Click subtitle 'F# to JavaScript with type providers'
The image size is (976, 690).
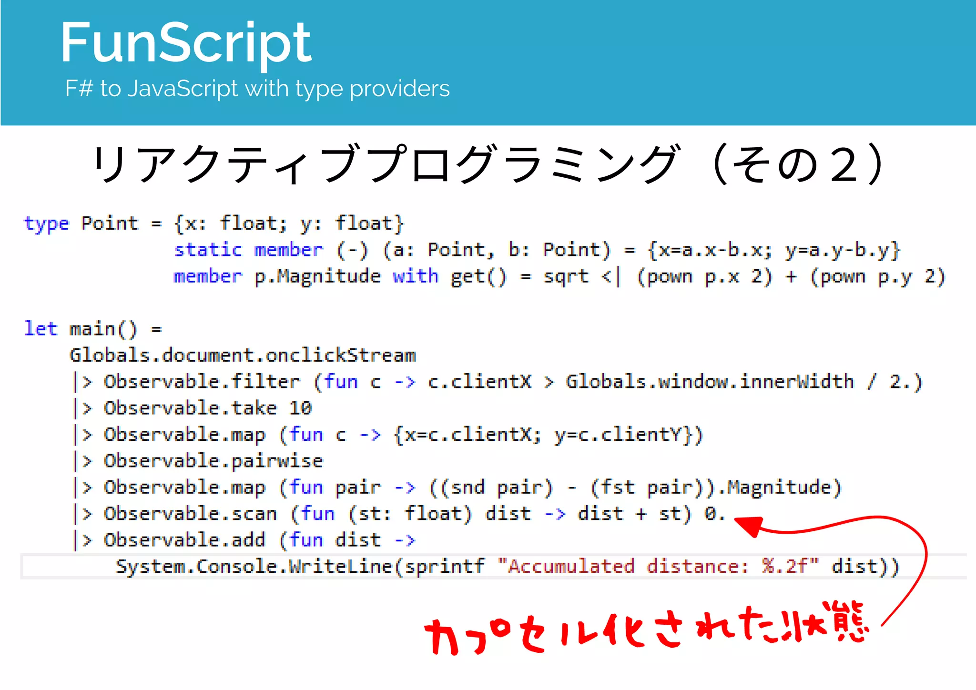tap(257, 89)
